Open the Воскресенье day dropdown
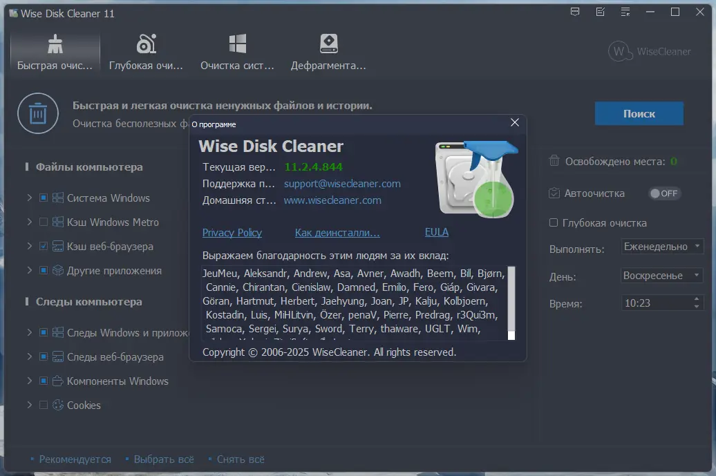This screenshot has height=476, width=716. coord(661,276)
